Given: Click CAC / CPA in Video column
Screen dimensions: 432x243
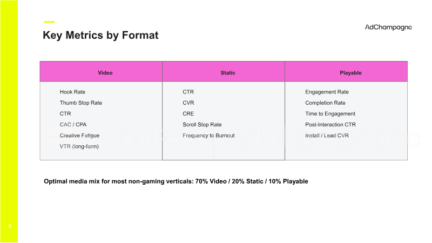Looking at the screenshot, I should pos(73,125).
